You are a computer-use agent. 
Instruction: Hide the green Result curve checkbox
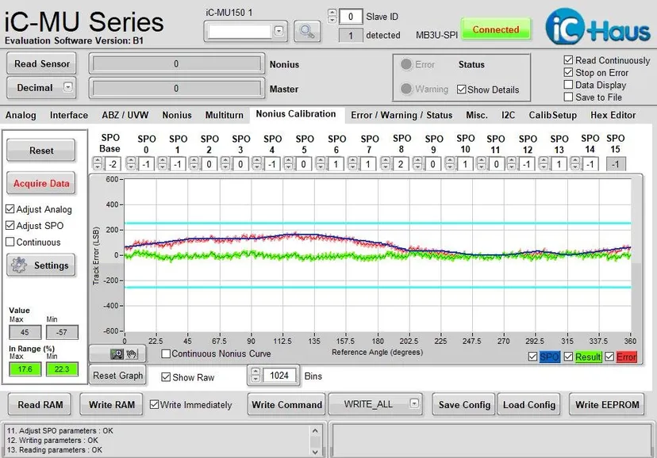pyautogui.click(x=569, y=357)
